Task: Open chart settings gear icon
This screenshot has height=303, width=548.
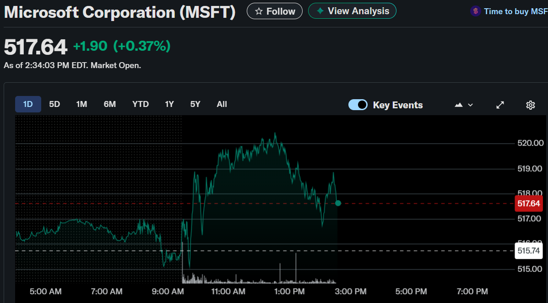Action: [x=530, y=105]
